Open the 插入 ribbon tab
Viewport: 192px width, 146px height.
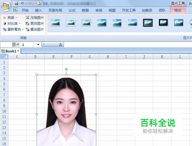point(38,10)
